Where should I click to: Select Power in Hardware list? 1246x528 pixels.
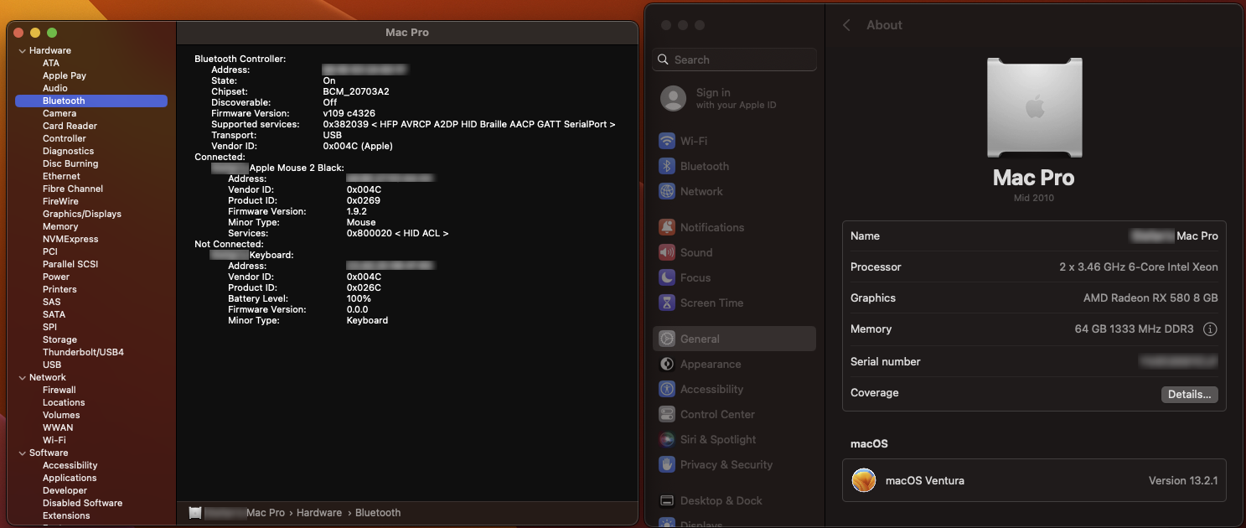click(x=56, y=277)
